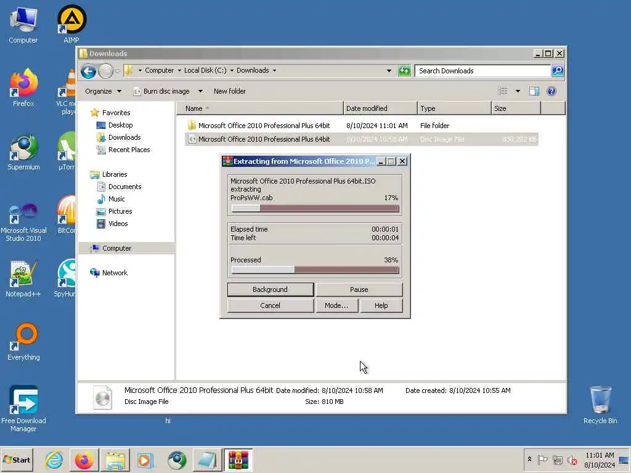Open Firefox from the taskbar
Image resolution: width=631 pixels, height=473 pixels.
[x=84, y=459]
